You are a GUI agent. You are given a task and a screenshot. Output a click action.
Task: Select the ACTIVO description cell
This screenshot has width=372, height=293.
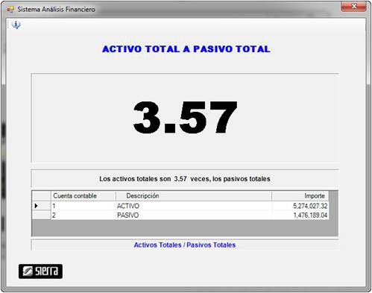194,206
